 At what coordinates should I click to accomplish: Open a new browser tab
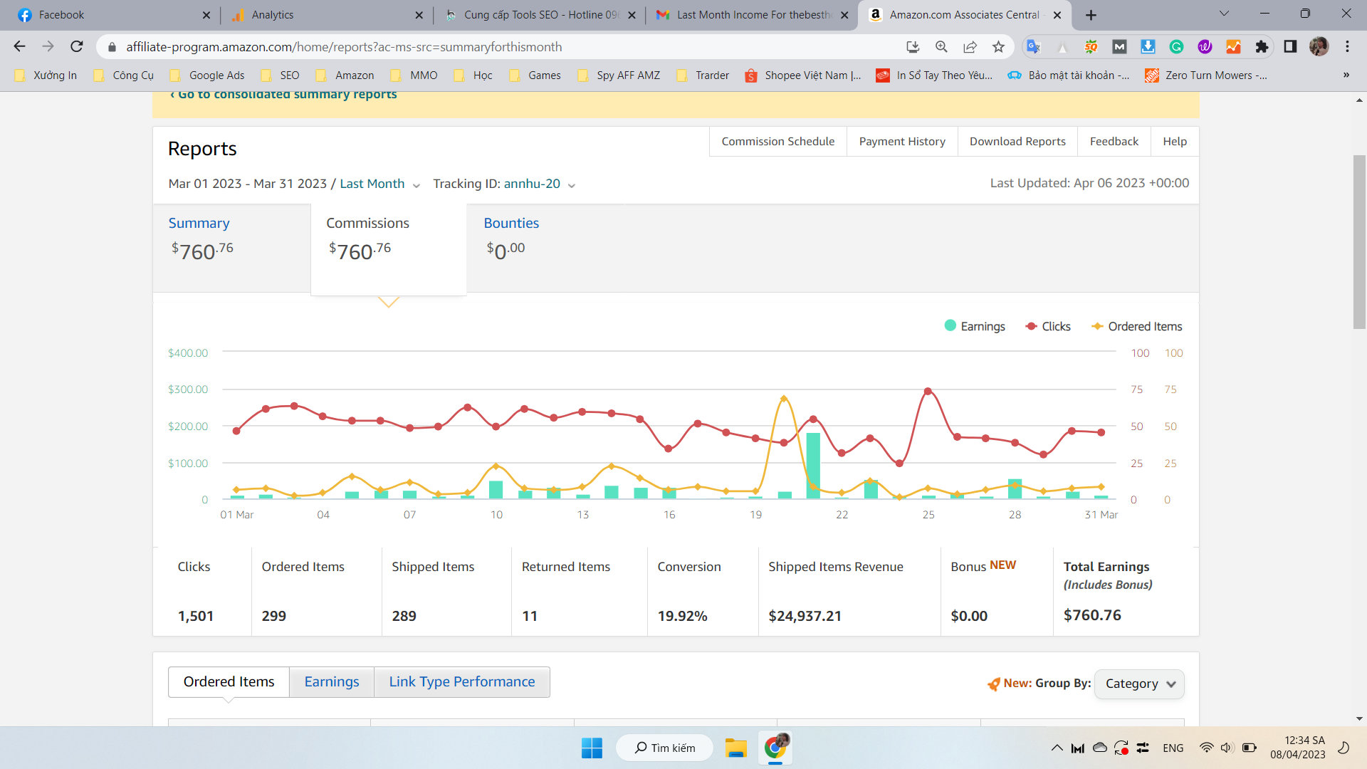(1091, 15)
